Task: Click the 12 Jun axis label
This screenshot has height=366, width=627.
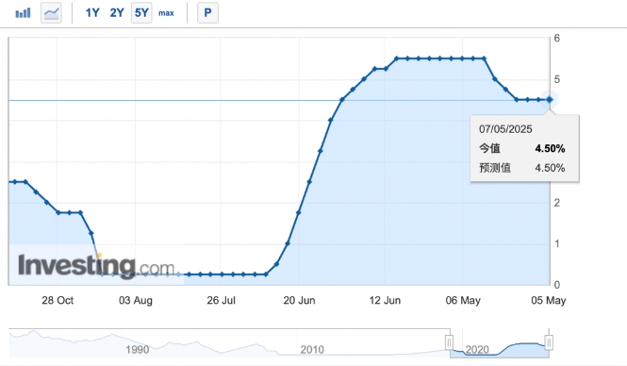Action: click(385, 300)
